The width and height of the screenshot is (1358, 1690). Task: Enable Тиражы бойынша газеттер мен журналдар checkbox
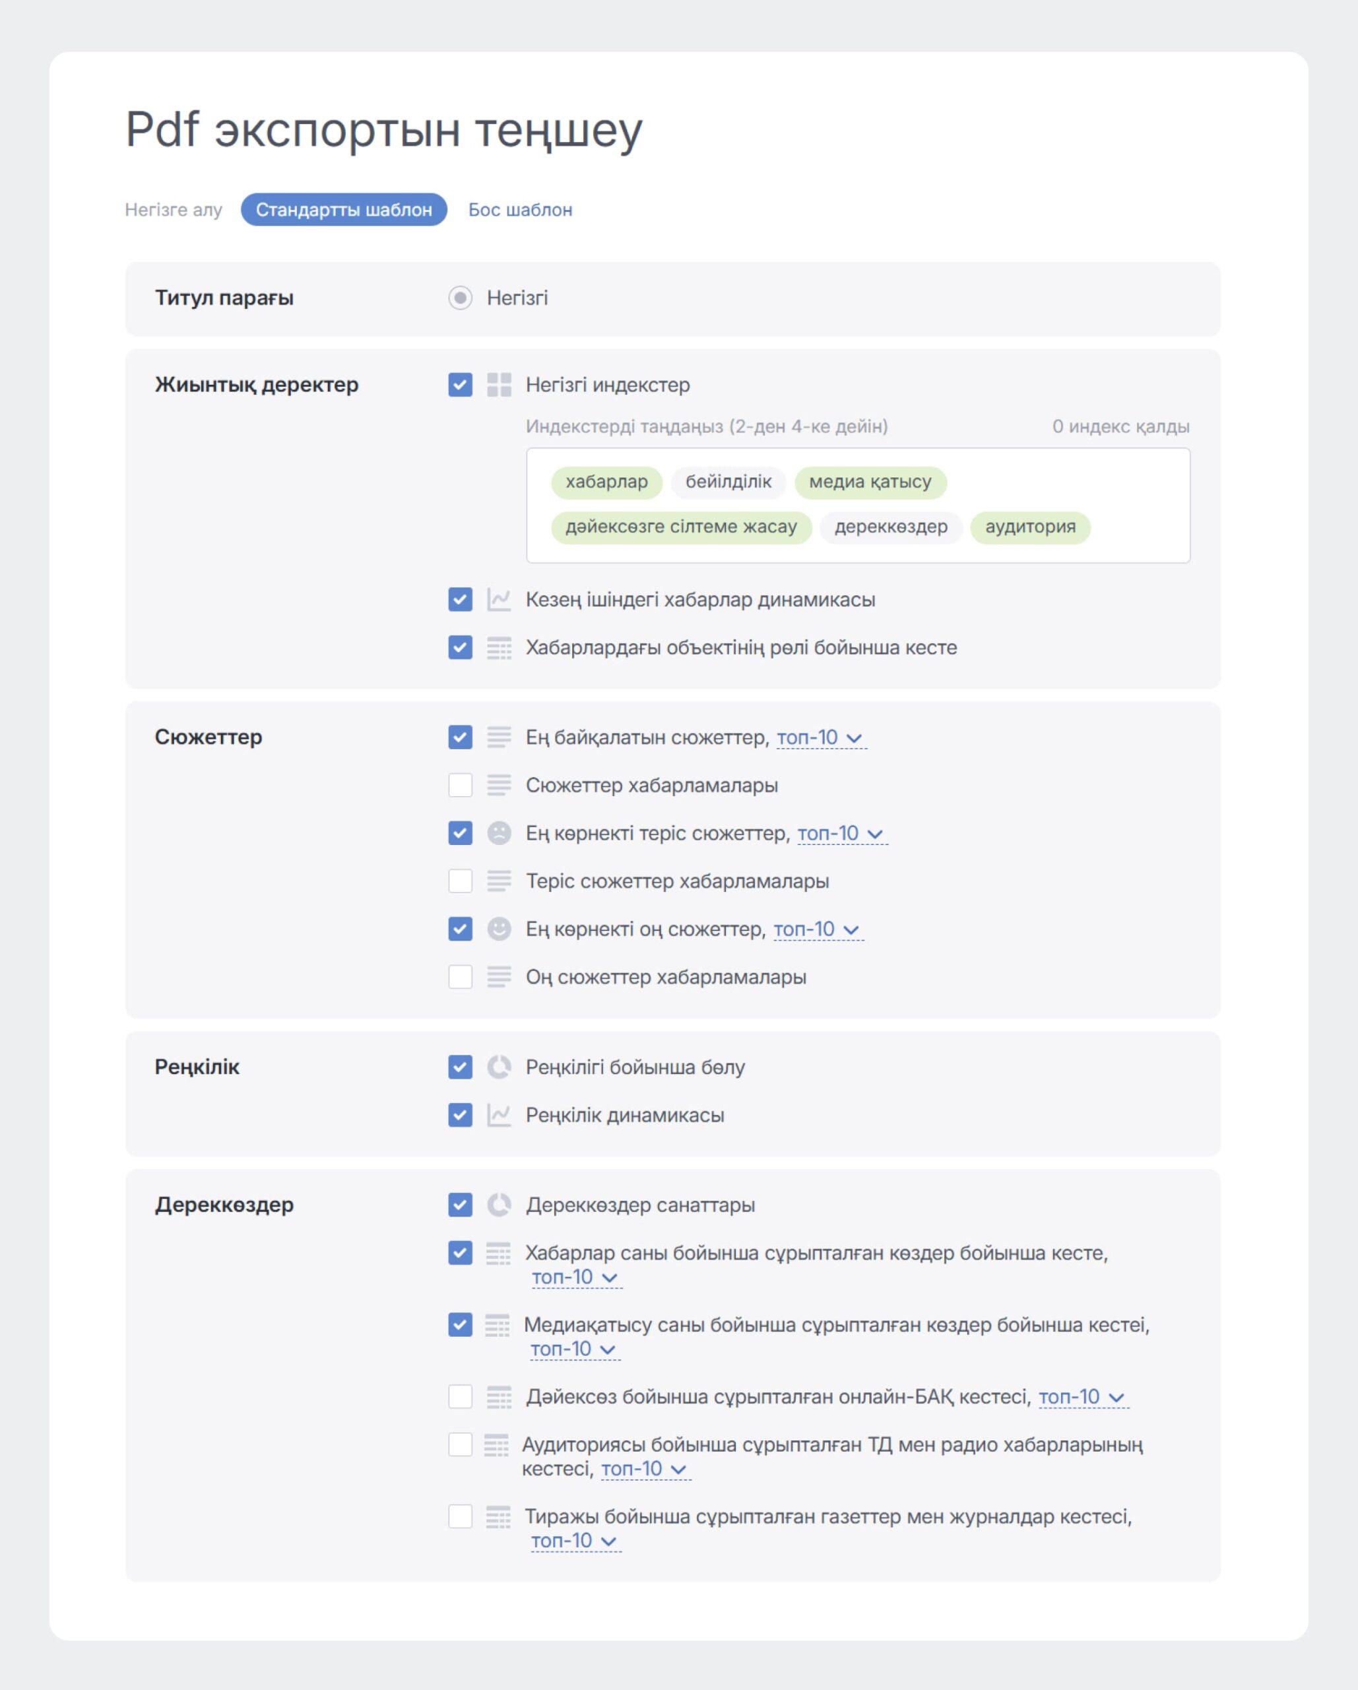(460, 1517)
